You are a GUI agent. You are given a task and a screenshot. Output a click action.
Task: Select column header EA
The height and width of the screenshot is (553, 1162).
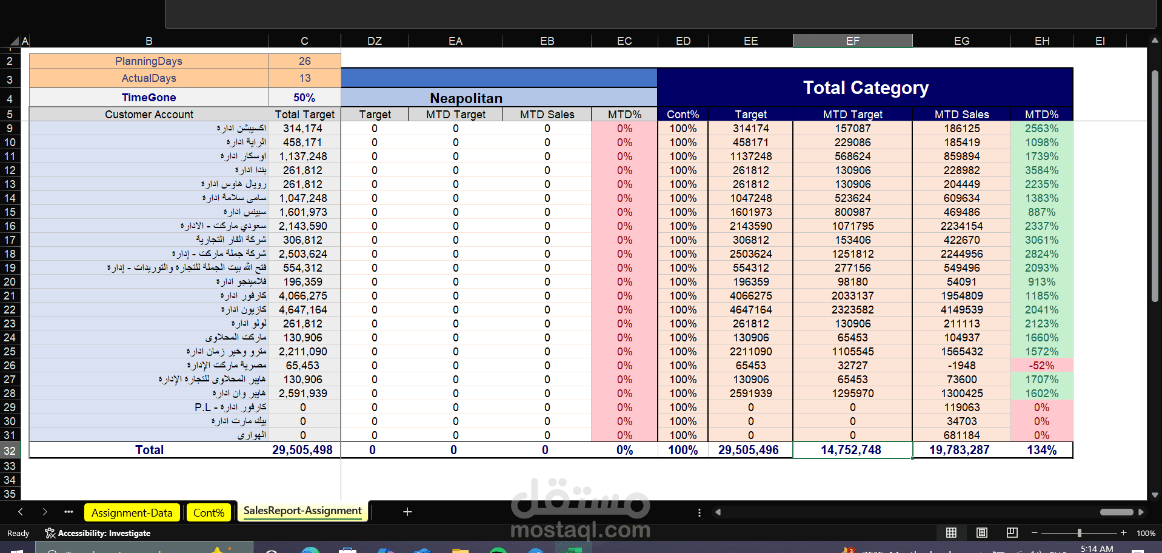coord(455,41)
